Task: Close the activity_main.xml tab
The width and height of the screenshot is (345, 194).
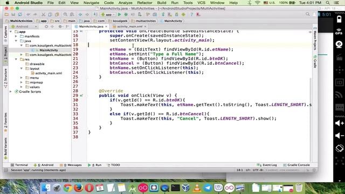Action: pos(145,26)
